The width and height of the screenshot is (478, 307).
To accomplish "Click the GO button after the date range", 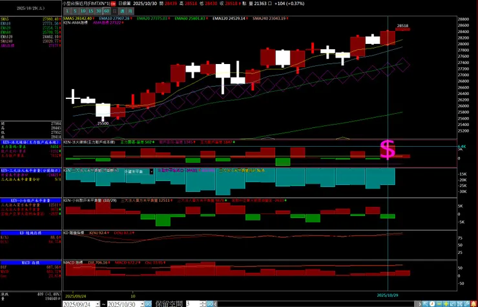I will [148, 304].
